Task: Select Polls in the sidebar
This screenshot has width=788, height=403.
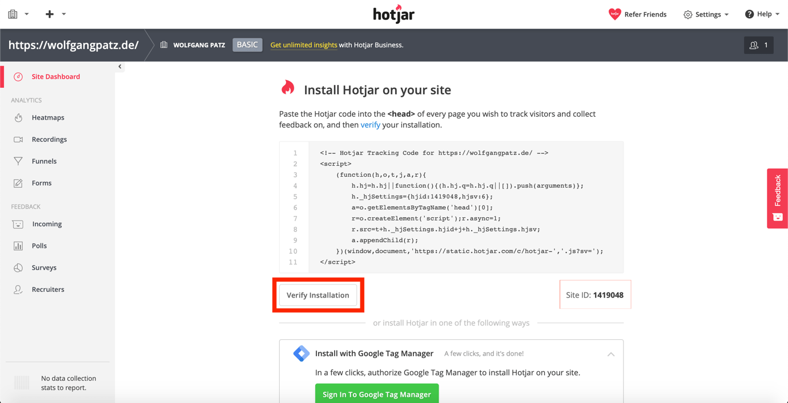Action: [39, 246]
